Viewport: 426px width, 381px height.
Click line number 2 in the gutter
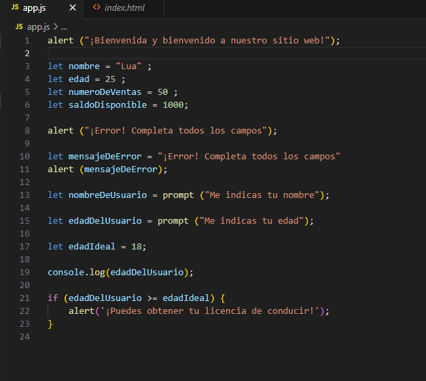click(27, 54)
